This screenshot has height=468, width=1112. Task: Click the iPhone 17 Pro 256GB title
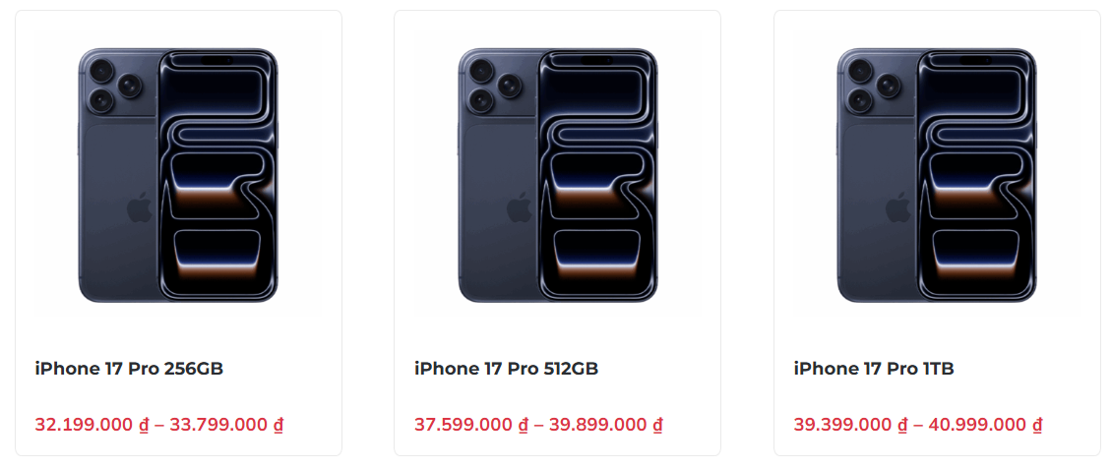point(129,369)
